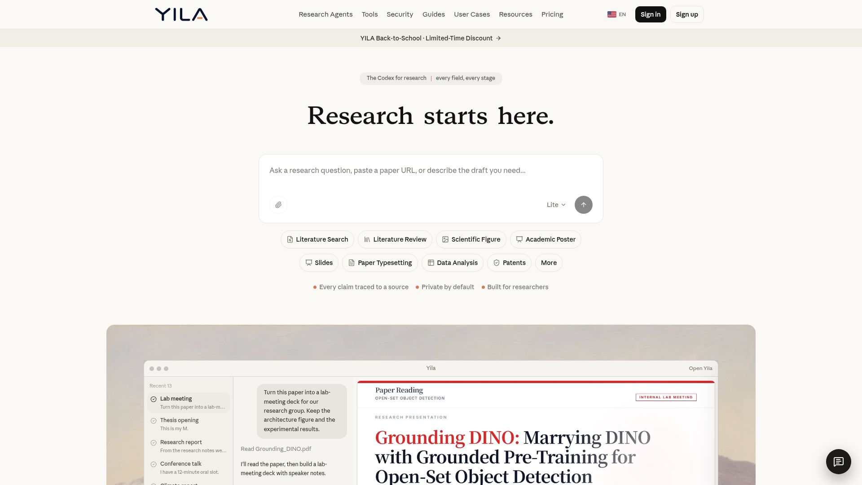
Task: Click the Lab meeting check icon
Action: click(x=154, y=399)
